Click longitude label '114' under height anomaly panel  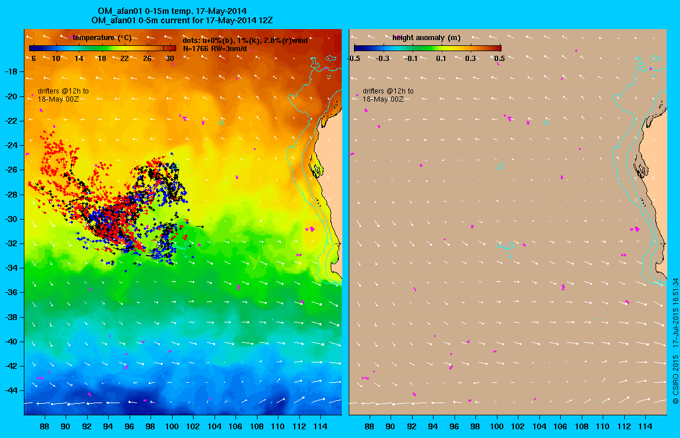point(645,426)
